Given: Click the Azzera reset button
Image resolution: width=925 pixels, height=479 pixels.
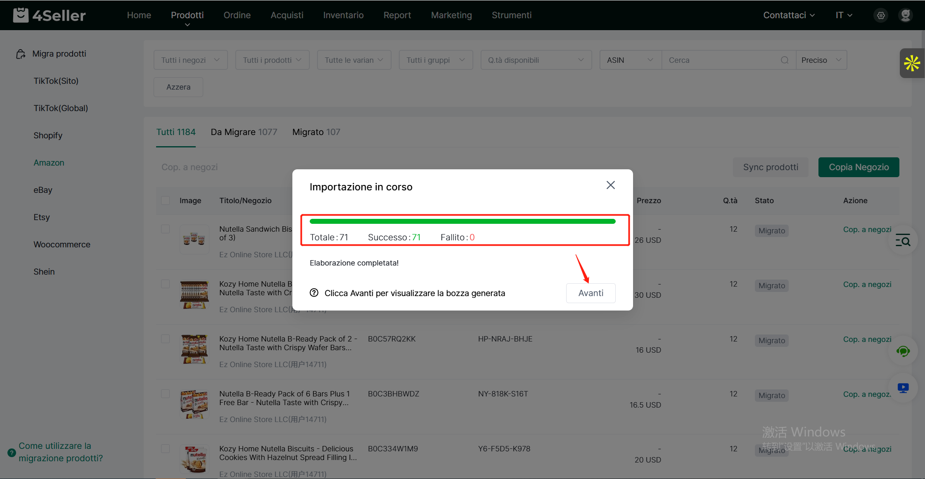Looking at the screenshot, I should (x=178, y=87).
